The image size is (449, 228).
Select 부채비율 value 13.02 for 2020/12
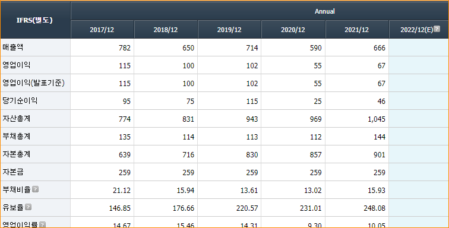click(312, 190)
